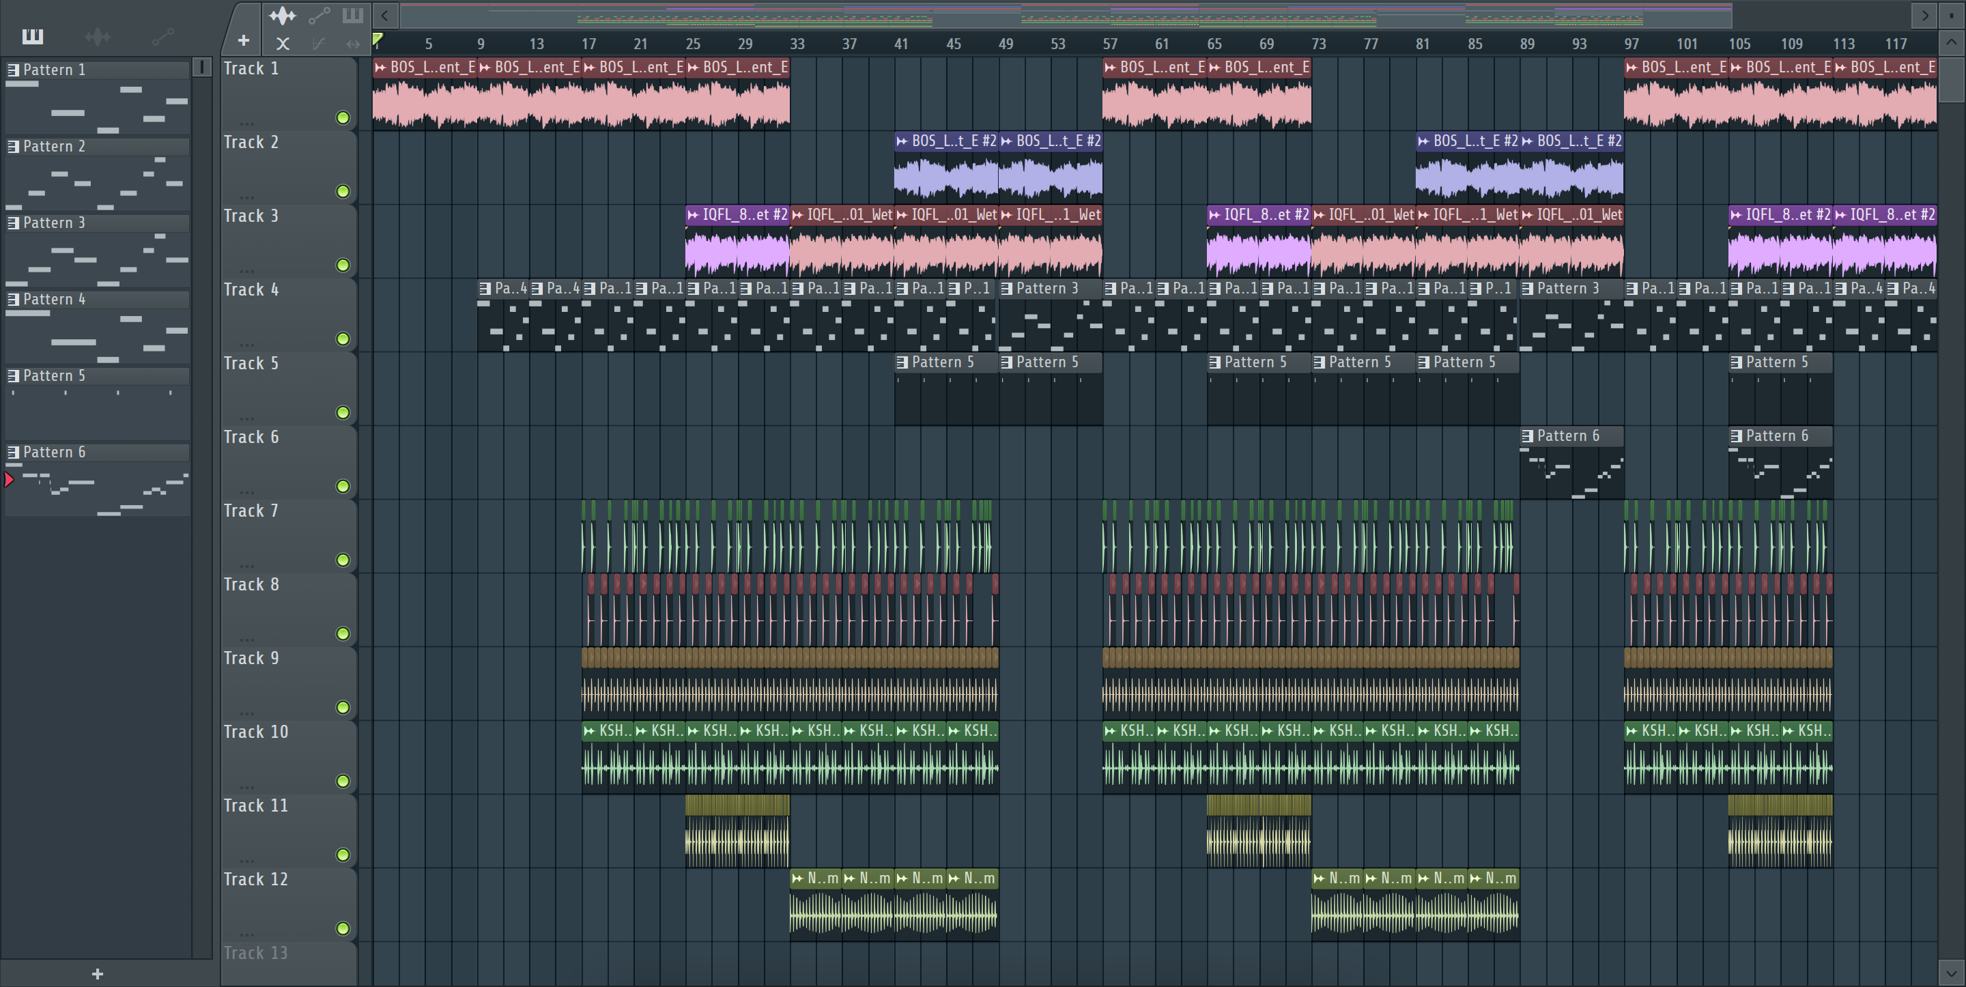Open the clip menu of the KSH.. clip at bar 17

click(x=589, y=730)
